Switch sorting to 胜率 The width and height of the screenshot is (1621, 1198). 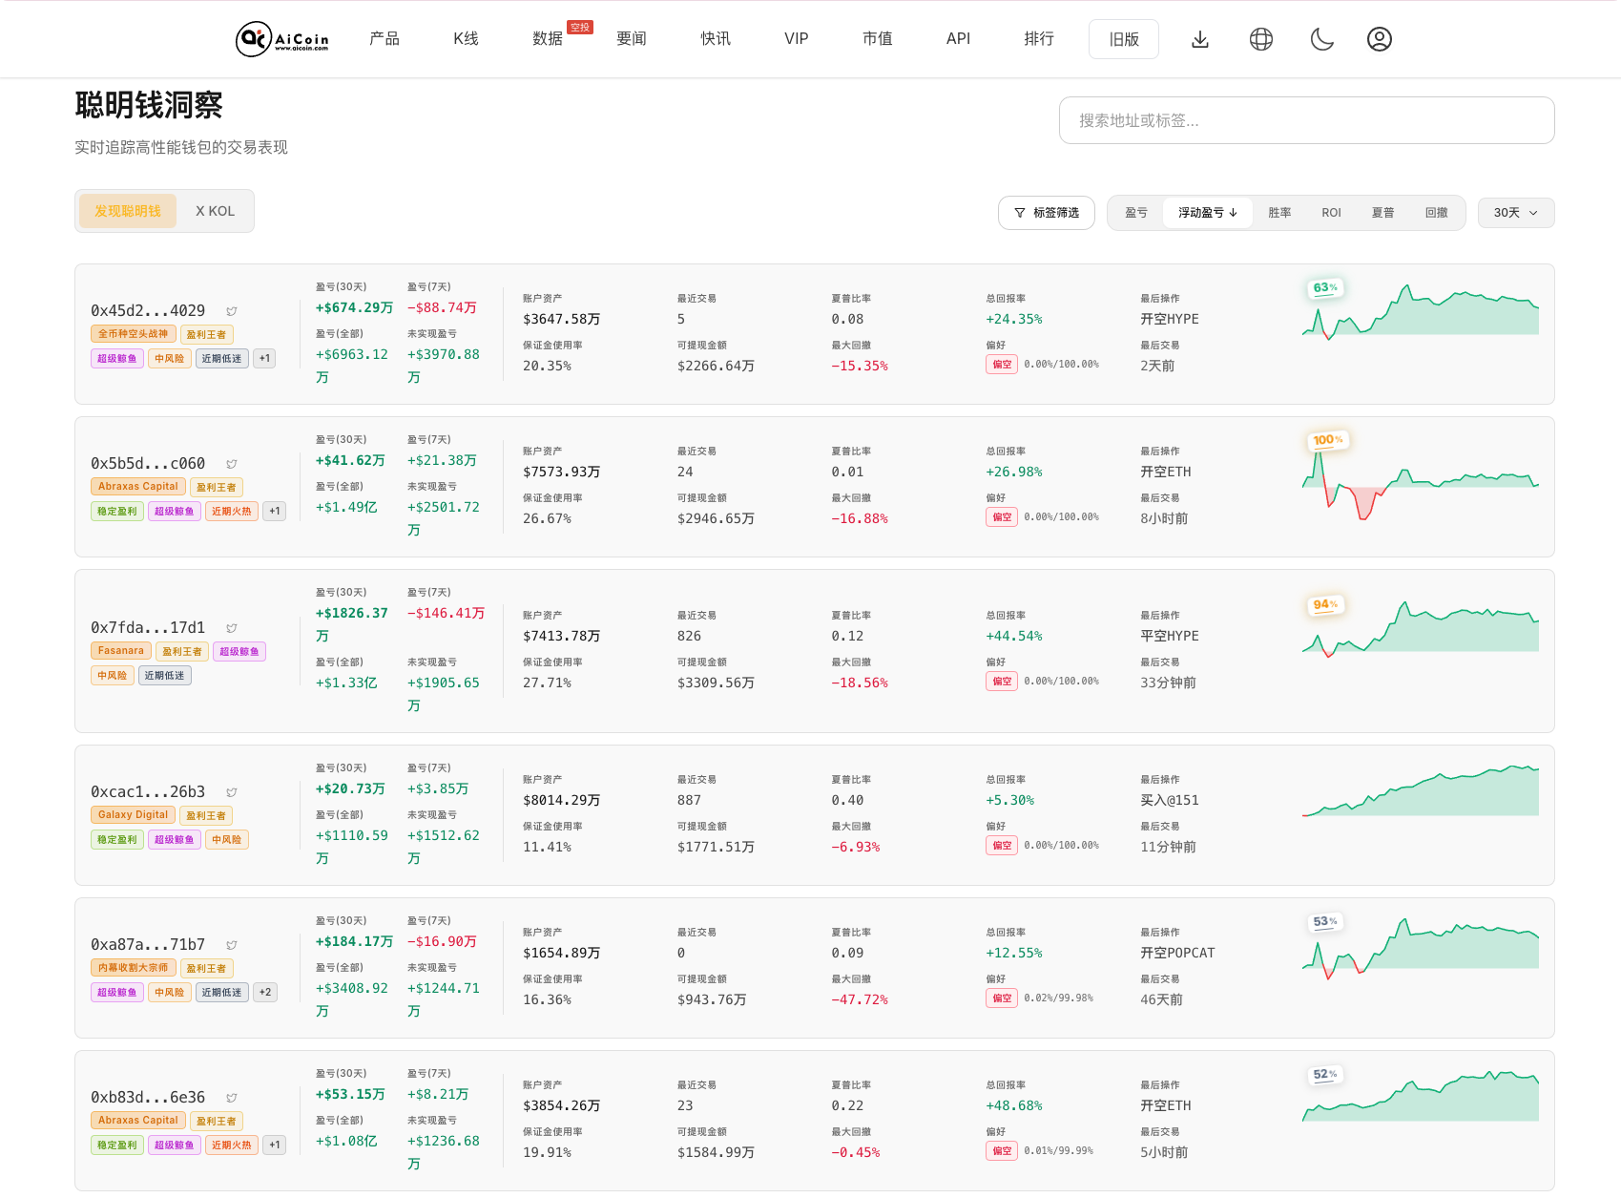coord(1279,213)
